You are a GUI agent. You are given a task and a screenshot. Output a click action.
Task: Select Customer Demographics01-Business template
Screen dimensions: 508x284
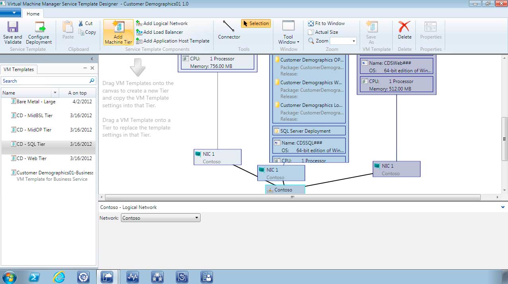[49, 176]
